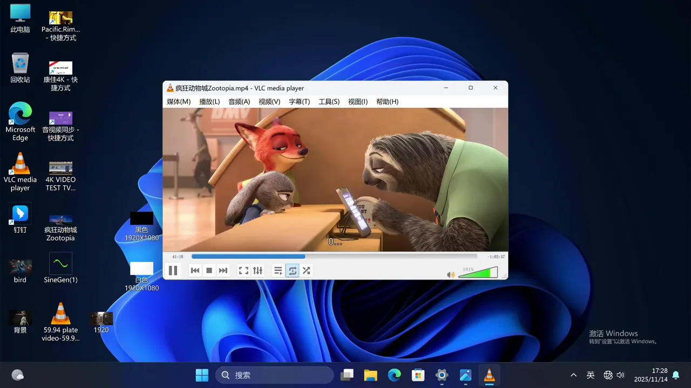Screen dimensions: 691x388
Task: Click the elapsed time 41:18 label
Action: [x=178, y=257]
